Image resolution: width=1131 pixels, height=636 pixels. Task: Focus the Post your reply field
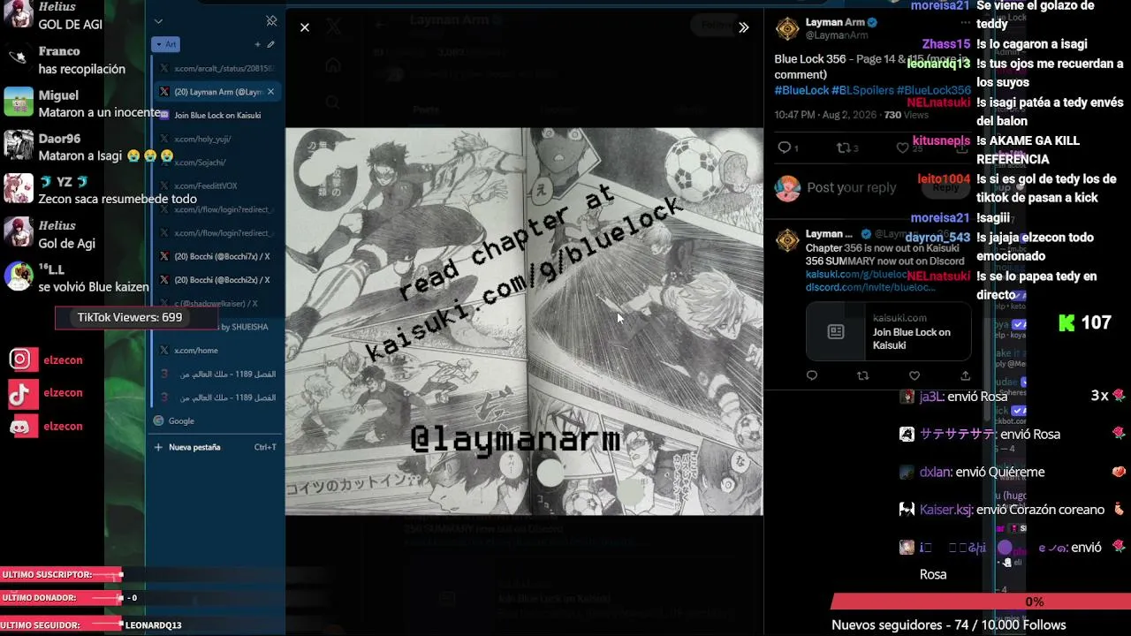tap(852, 187)
